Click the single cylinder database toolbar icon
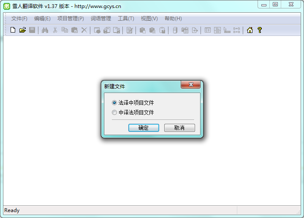The width and height of the screenshot is (304, 218). [x=175, y=30]
